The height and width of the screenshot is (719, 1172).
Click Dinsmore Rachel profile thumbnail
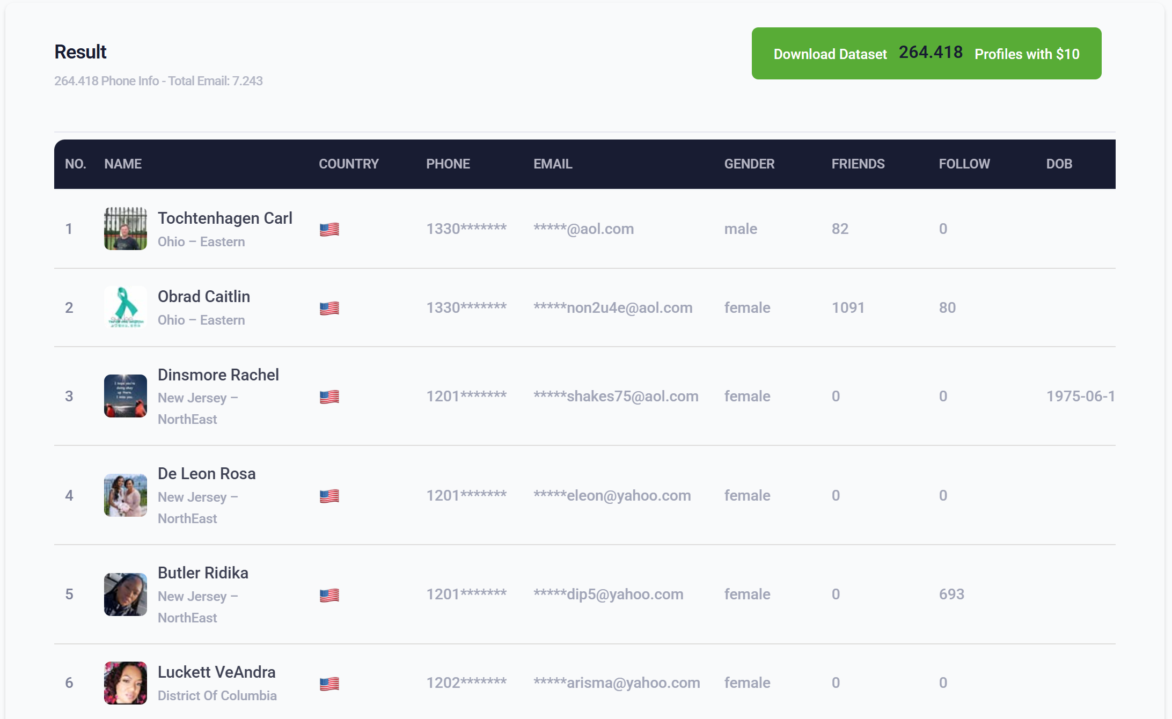point(125,396)
